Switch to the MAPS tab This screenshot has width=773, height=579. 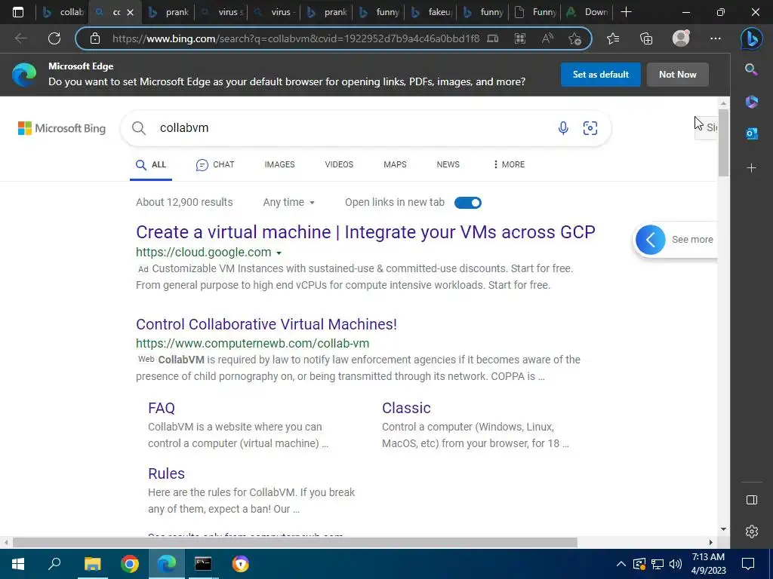(x=395, y=164)
